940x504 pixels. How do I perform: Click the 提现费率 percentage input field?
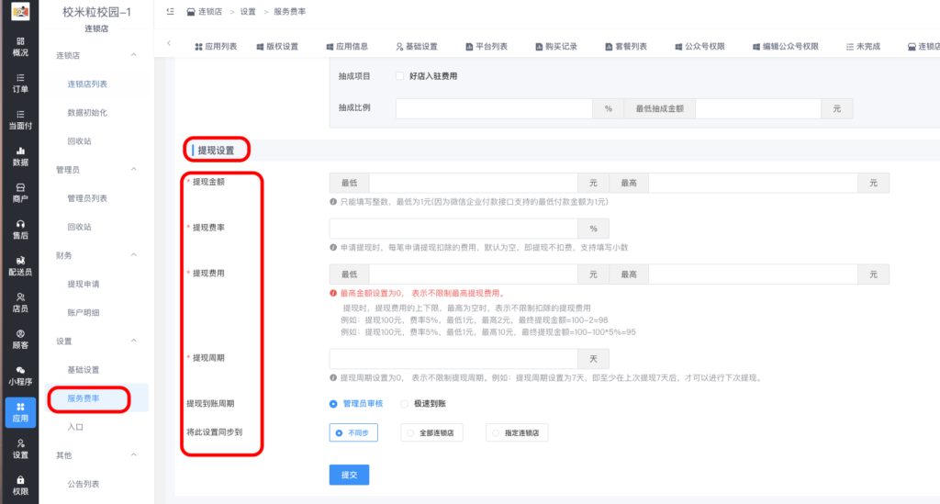tap(453, 229)
